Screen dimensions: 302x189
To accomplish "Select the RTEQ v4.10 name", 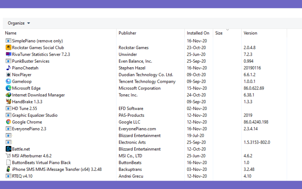I will coord(22,176).
